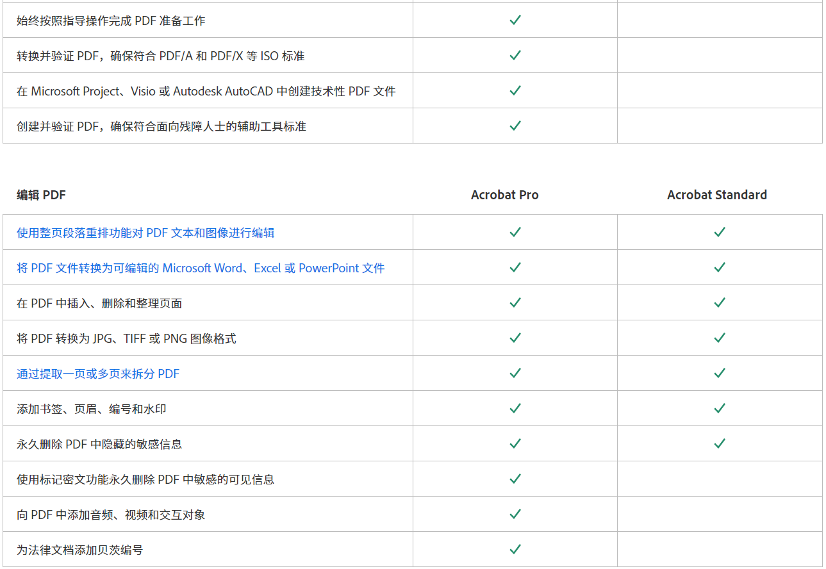Click Acrobat Standard checkmark for JPG, TIFF conversion row
This screenshot has width=826, height=569.
(x=719, y=338)
